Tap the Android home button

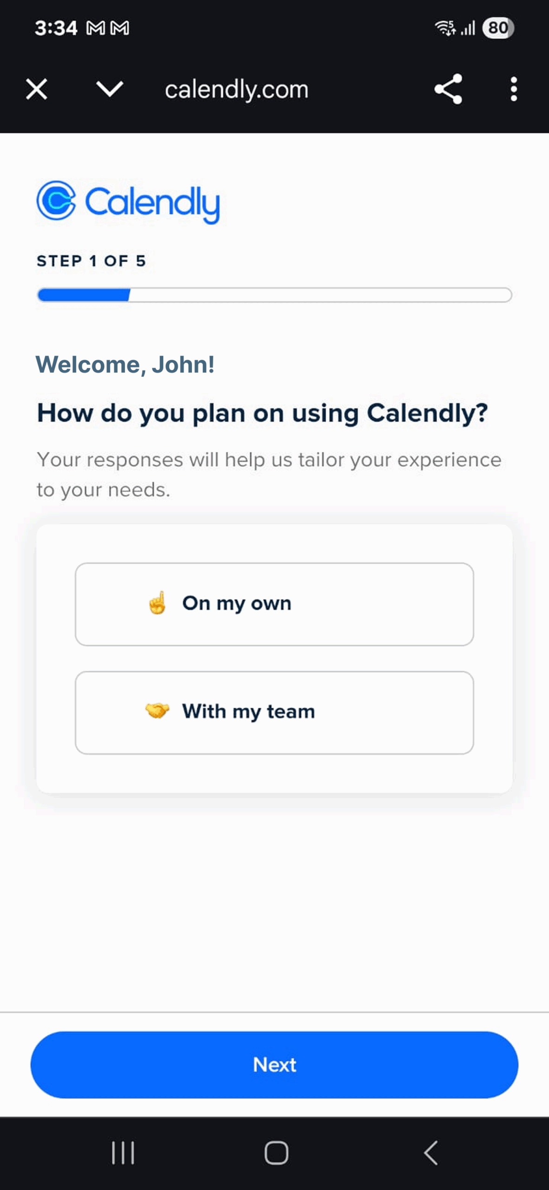coord(276,1153)
